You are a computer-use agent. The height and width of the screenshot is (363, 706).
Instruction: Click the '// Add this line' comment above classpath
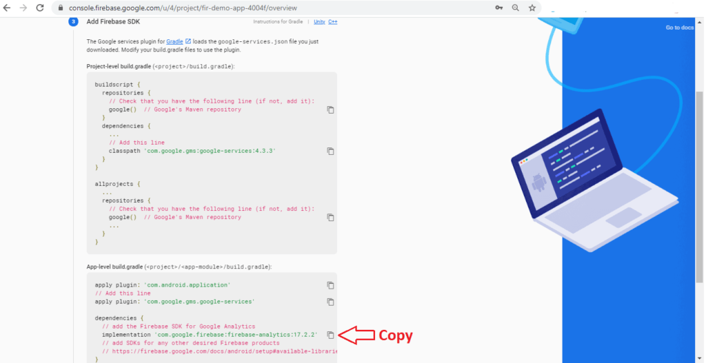[x=137, y=143]
